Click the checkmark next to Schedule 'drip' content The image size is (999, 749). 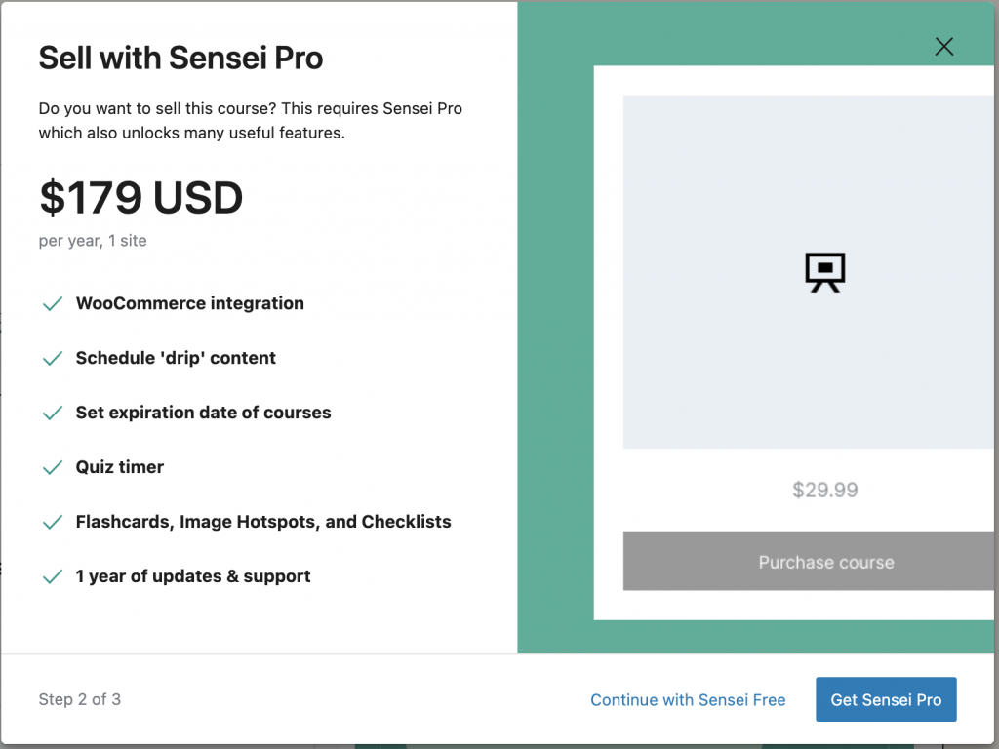(53, 359)
